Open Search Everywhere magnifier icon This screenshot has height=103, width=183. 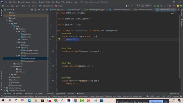tap(174, 6)
